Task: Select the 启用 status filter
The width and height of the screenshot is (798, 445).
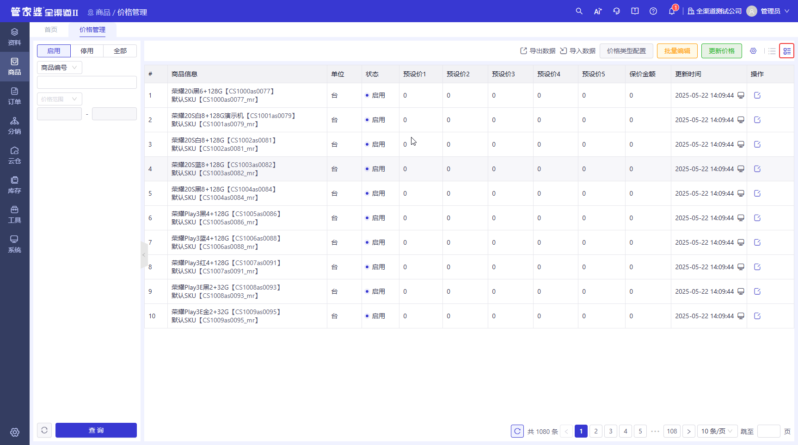Action: click(x=54, y=51)
